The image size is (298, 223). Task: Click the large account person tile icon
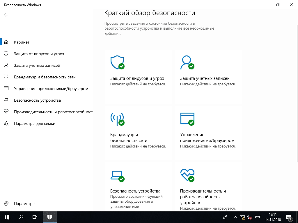click(x=187, y=62)
